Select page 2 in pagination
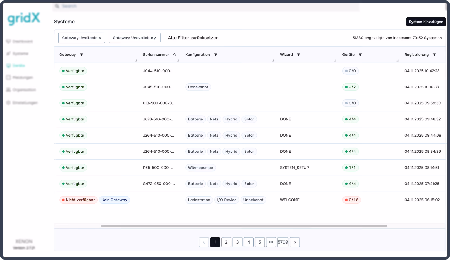Image resolution: width=450 pixels, height=260 pixels. click(226, 242)
